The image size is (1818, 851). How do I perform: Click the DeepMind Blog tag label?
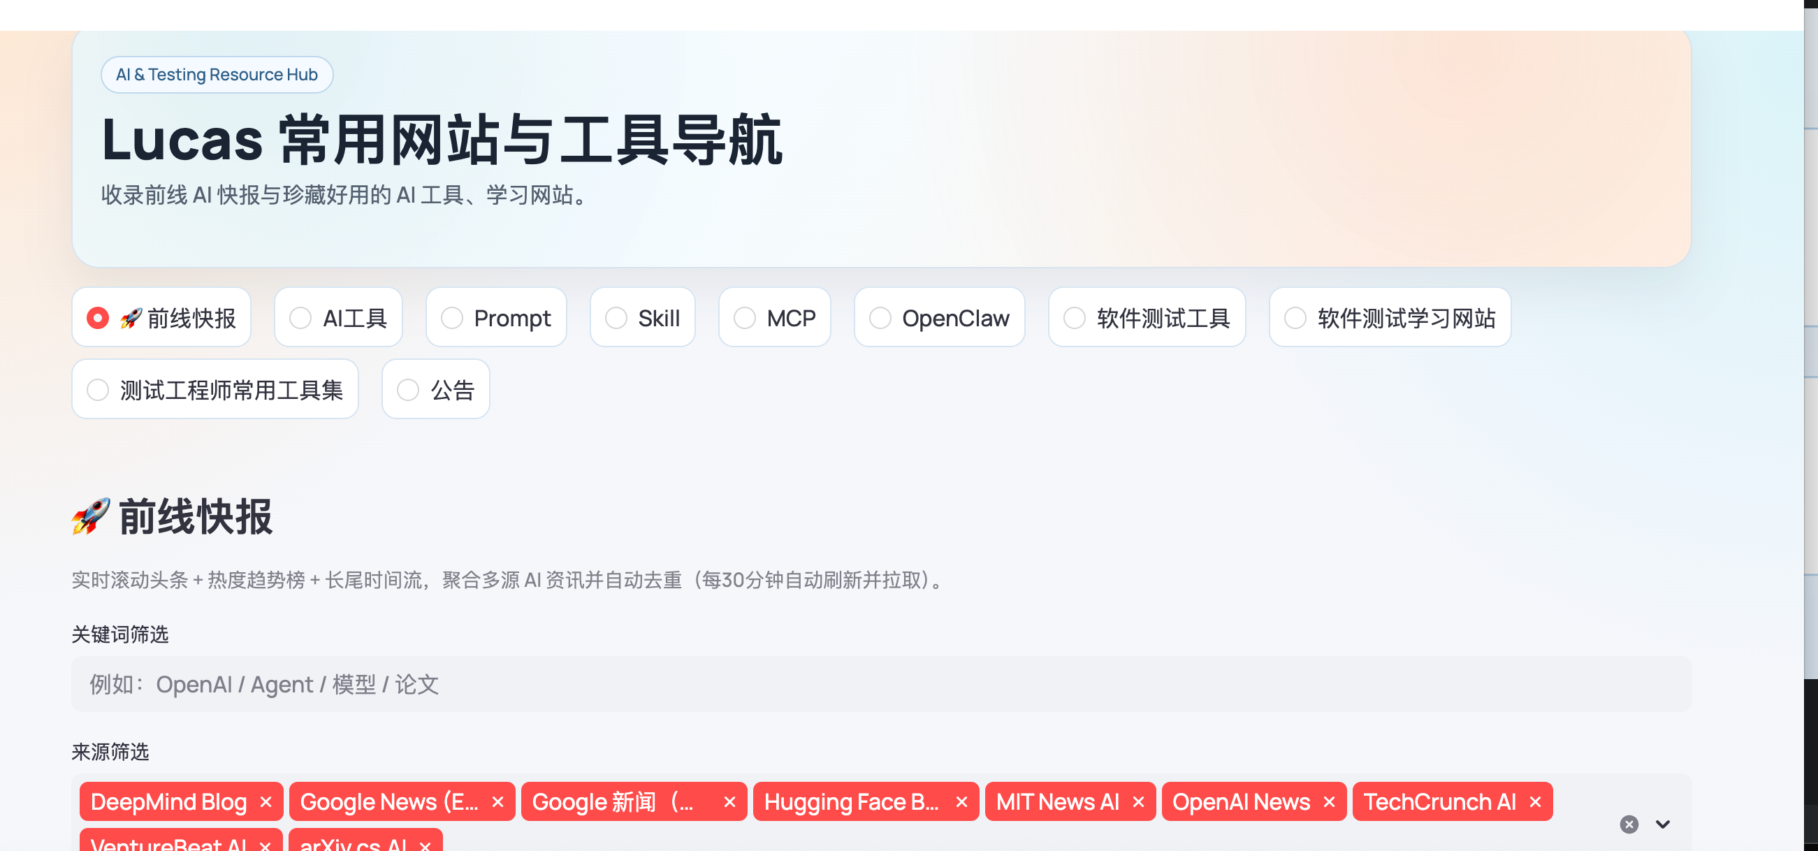pyautogui.click(x=168, y=802)
